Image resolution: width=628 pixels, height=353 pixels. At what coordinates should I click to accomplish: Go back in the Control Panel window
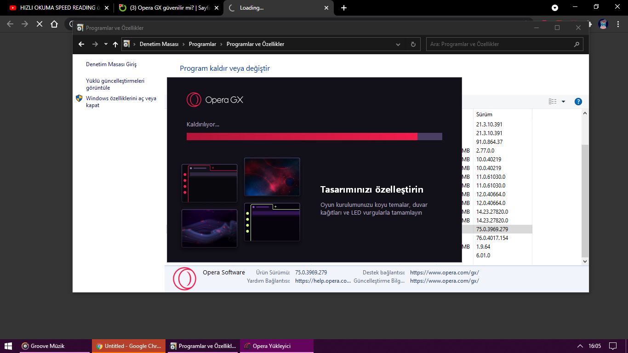[81, 44]
